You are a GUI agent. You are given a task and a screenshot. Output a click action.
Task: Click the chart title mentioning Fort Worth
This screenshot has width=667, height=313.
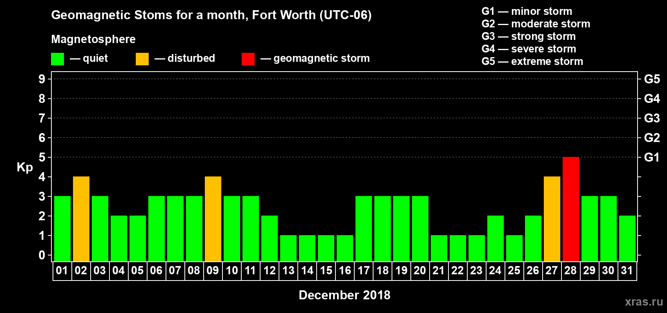click(x=211, y=15)
